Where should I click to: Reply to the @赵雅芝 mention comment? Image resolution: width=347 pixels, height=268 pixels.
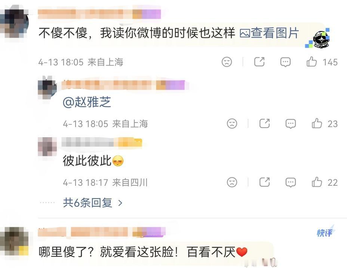click(x=291, y=124)
